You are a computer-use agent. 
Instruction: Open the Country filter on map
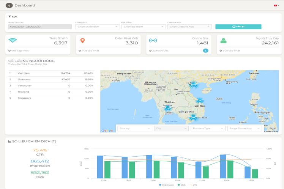[134, 128]
